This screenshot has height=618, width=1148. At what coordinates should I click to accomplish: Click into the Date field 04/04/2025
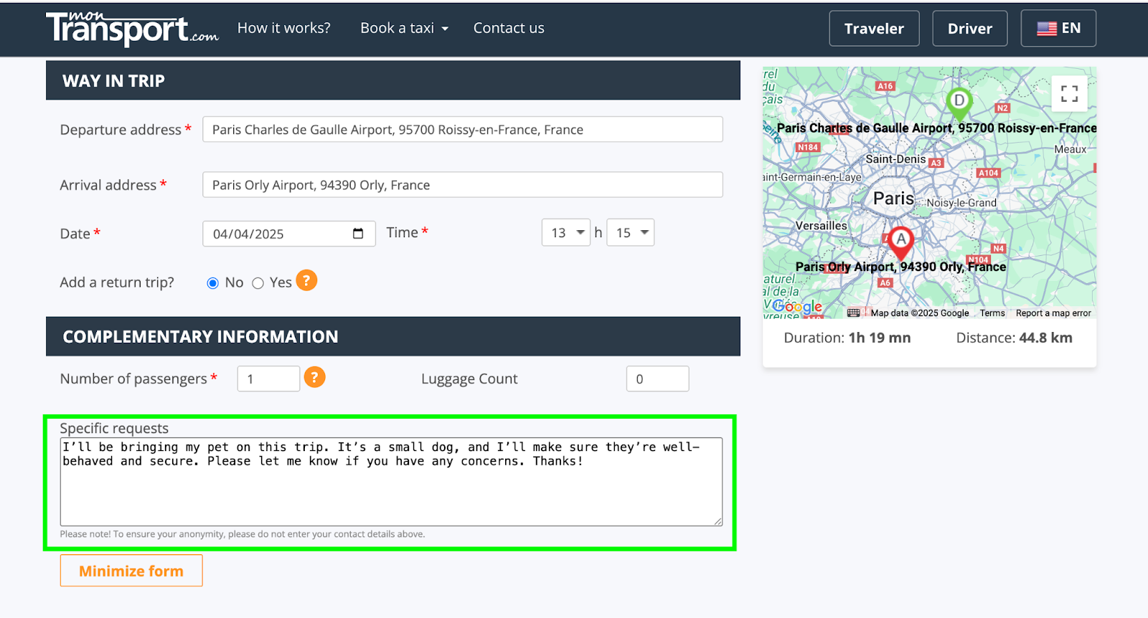(289, 234)
